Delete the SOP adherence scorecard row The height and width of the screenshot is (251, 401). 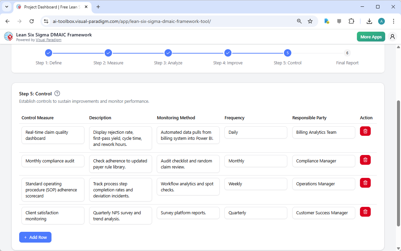pyautogui.click(x=365, y=183)
